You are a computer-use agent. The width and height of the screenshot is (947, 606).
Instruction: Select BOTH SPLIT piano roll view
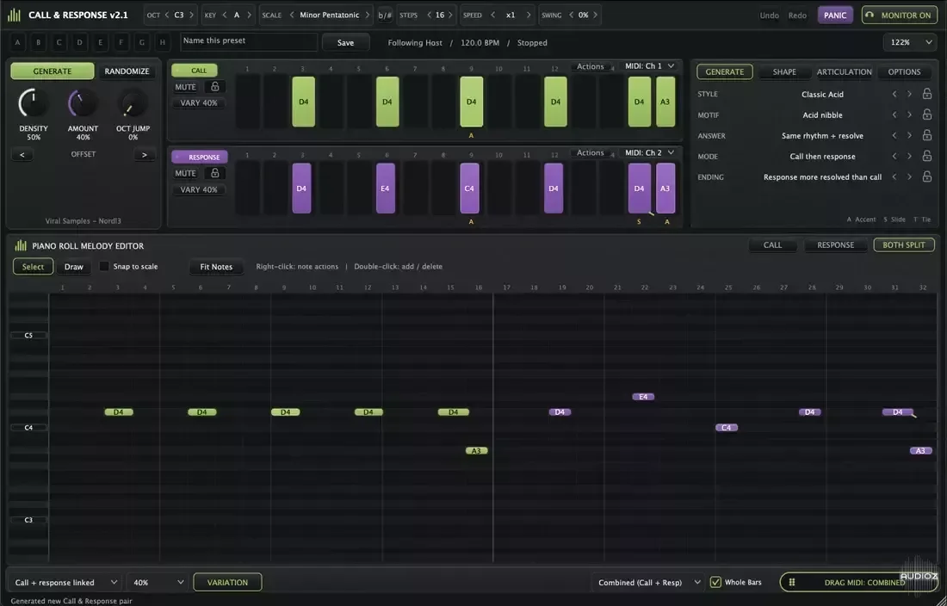point(904,245)
